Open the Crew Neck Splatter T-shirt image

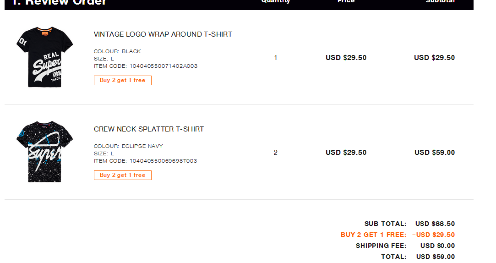44,152
